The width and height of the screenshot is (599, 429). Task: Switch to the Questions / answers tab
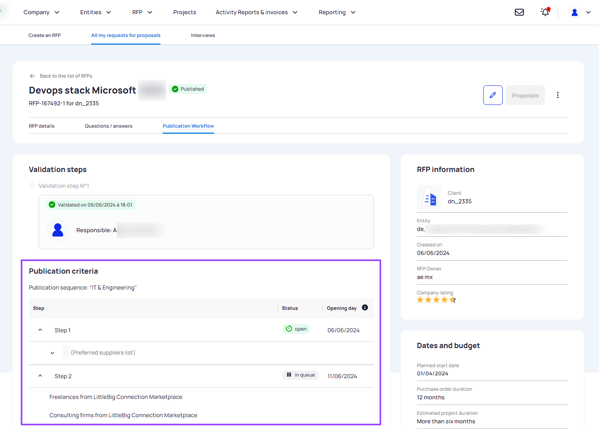[109, 126]
